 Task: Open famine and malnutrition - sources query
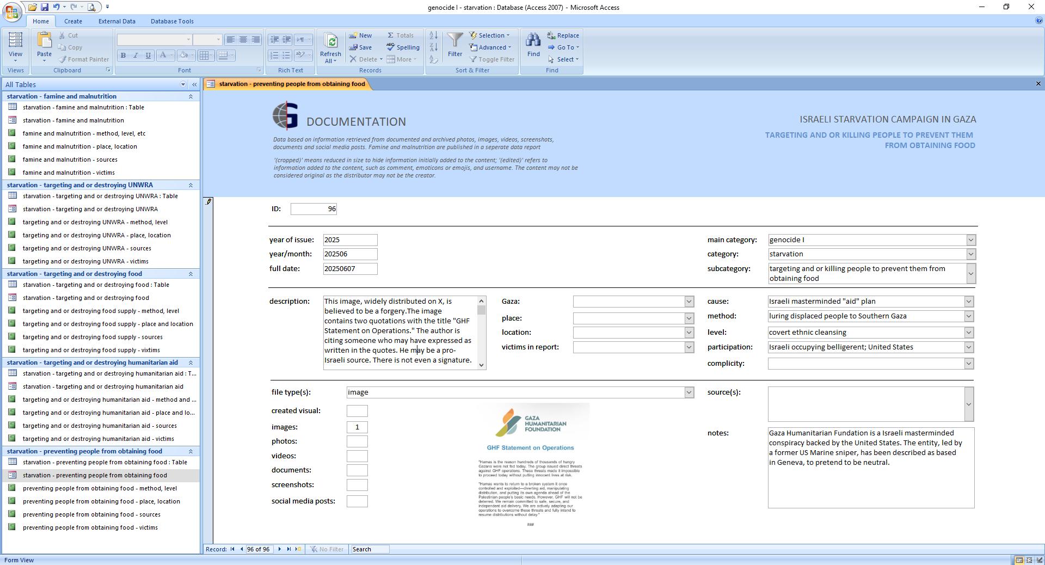point(70,159)
